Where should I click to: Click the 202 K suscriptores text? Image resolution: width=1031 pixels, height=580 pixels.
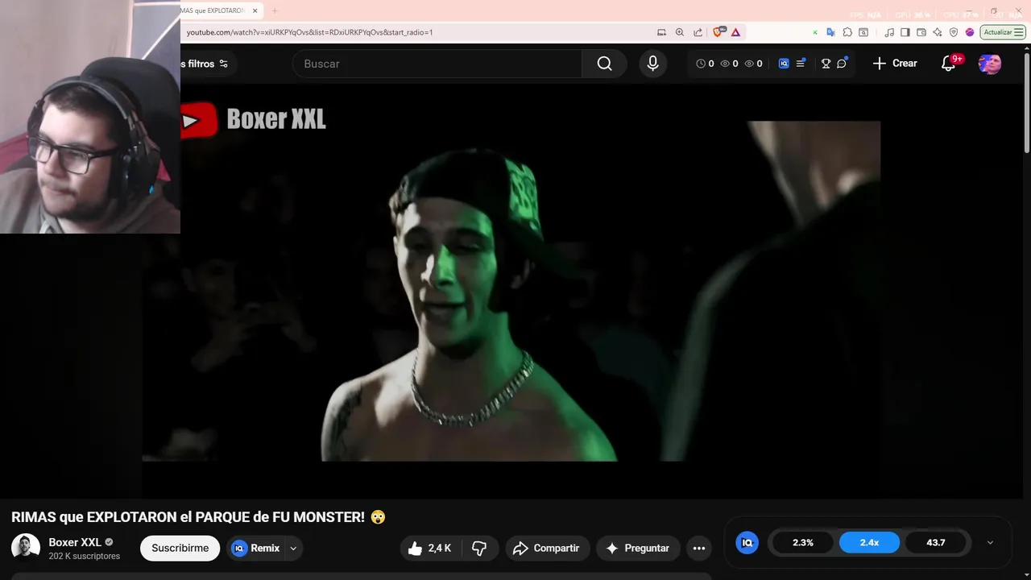coord(84,557)
